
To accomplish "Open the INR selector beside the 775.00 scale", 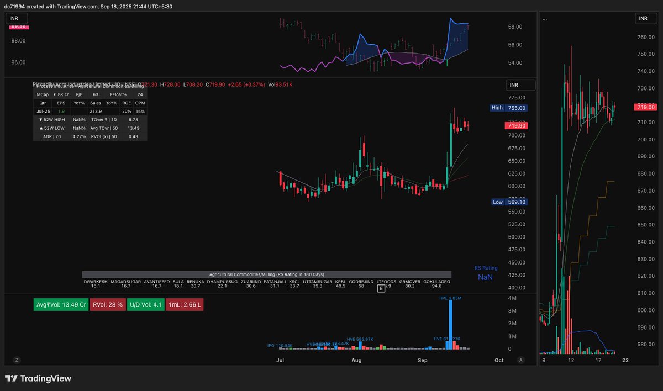I will pyautogui.click(x=520, y=85).
